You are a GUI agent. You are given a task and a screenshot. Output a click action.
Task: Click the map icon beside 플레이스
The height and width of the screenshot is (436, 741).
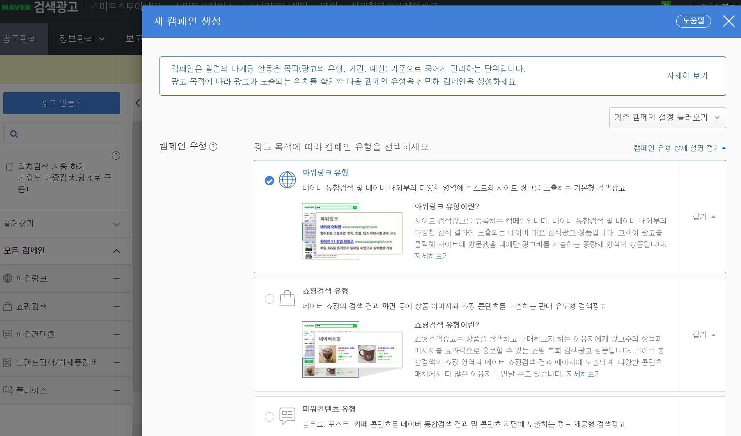[8, 390]
